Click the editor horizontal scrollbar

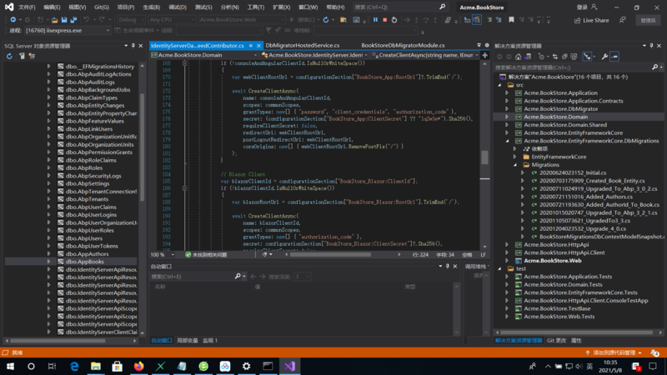tap(330, 255)
